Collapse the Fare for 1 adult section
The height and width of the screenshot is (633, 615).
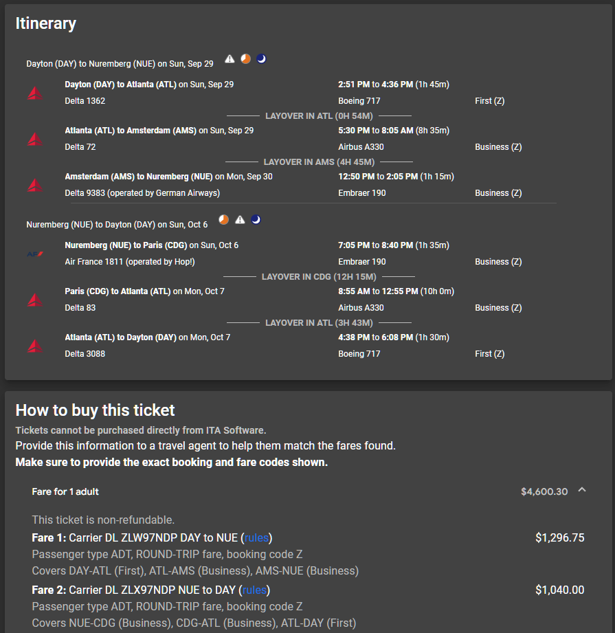582,490
